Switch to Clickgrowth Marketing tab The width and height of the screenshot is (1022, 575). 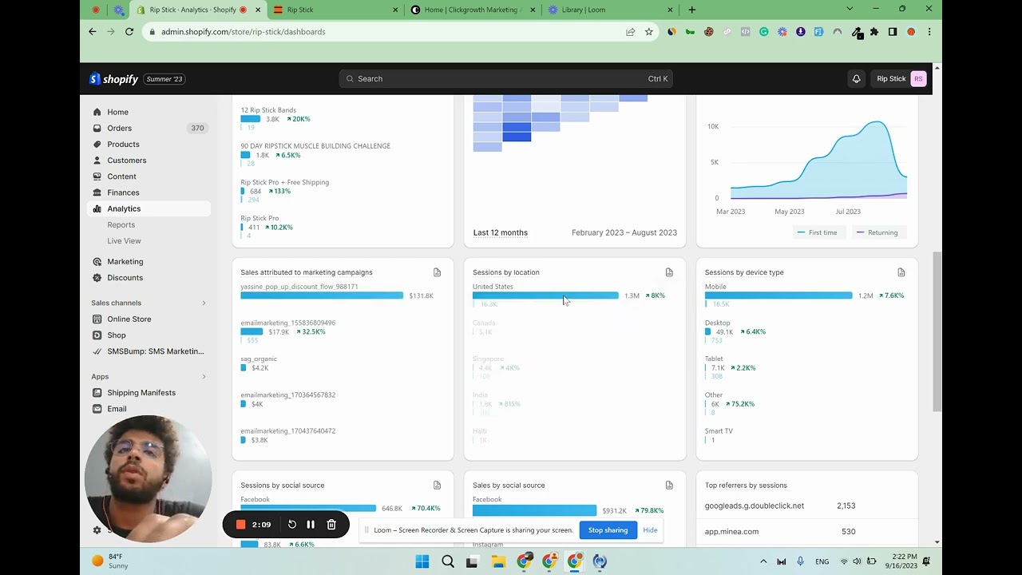(473, 10)
